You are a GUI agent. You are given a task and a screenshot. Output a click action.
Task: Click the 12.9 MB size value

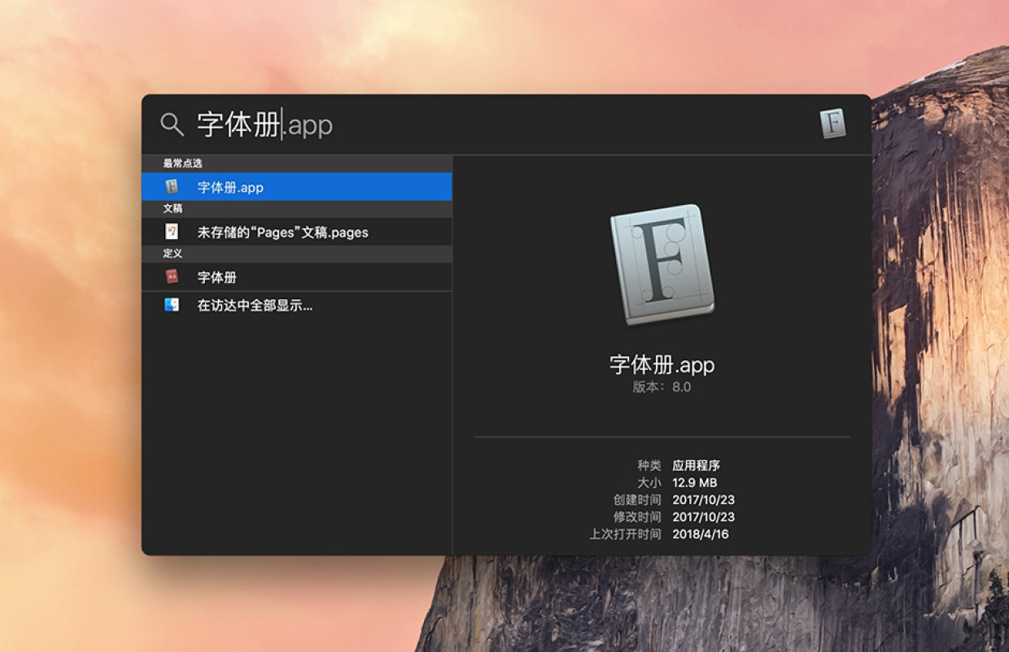point(695,483)
